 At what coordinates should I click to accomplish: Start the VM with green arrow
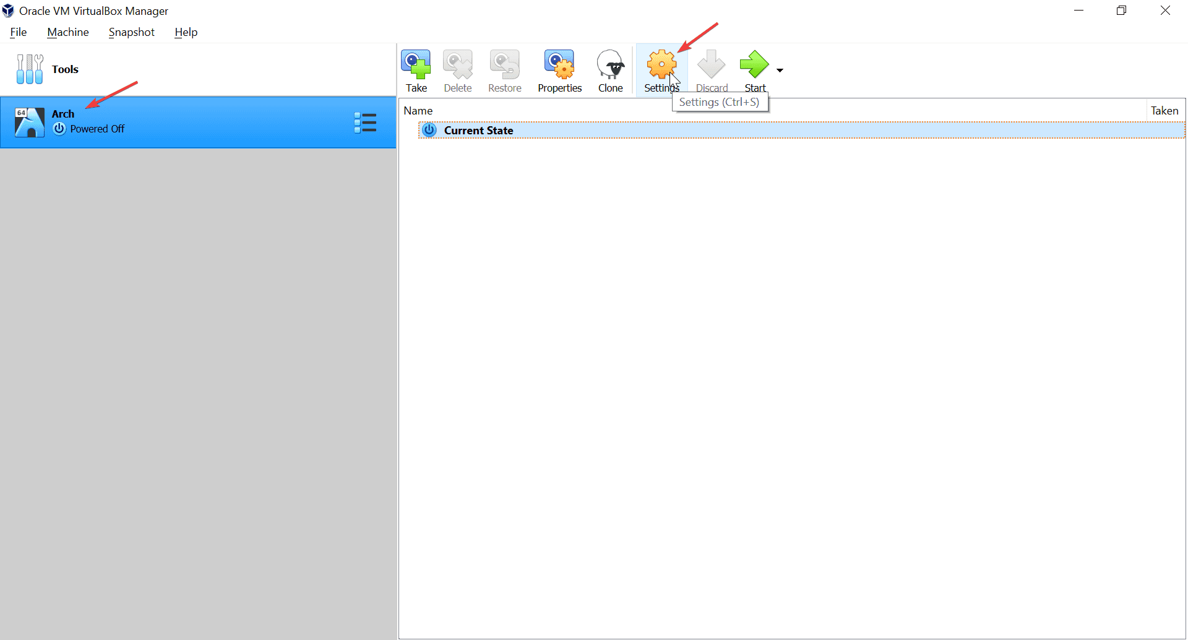(754, 64)
